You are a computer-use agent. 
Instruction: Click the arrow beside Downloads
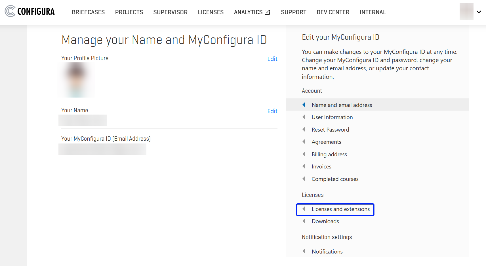304,221
